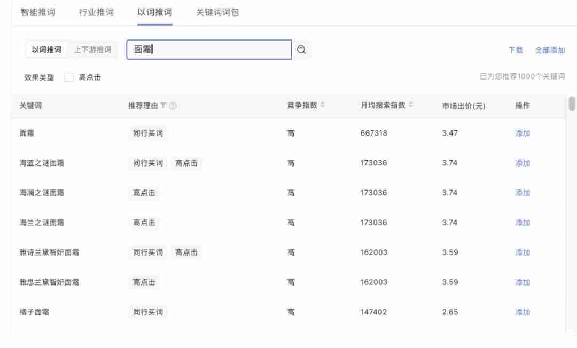Sort by 月均搜索指数
577x348 pixels.
(410, 105)
